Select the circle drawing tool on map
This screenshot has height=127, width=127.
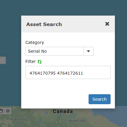[x=8, y=111]
